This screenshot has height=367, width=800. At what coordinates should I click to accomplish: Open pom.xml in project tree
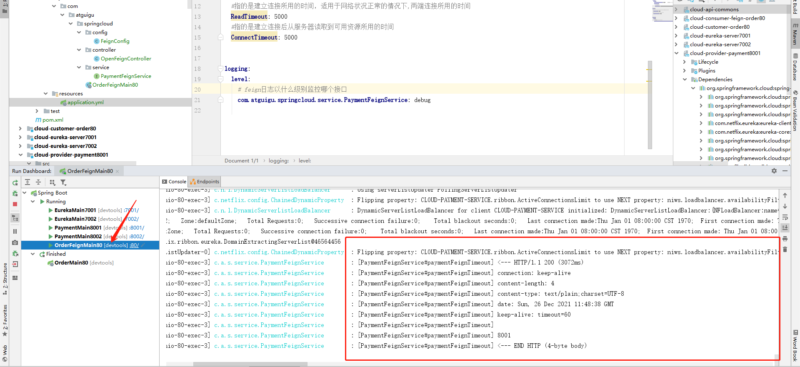(53, 120)
